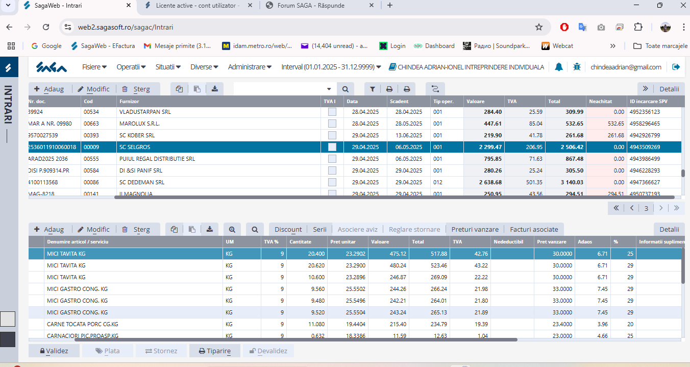This screenshot has height=367, width=690.
Task: Toggle TVA I checkbox for DI &SI PANIF SRL
Action: click(332, 170)
